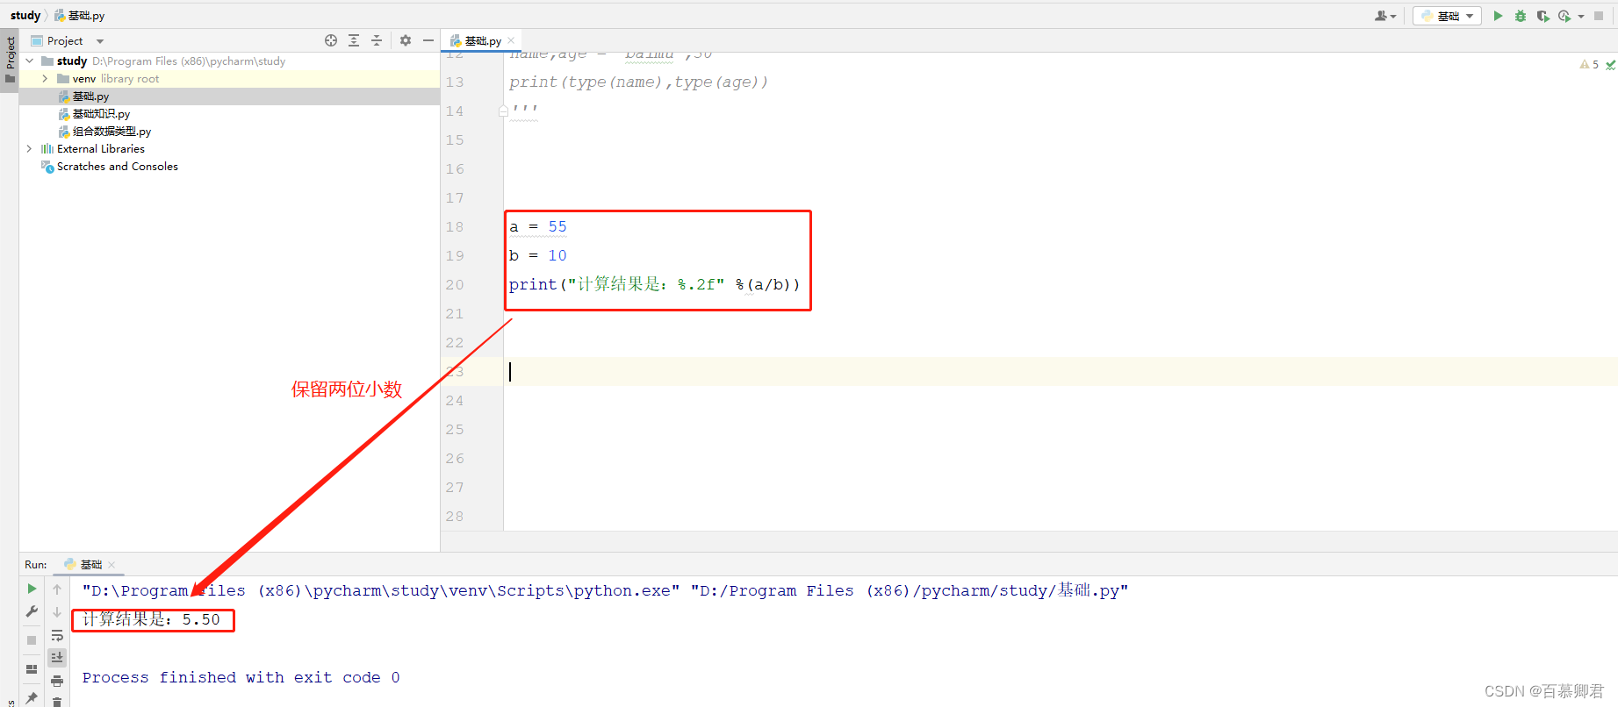The image size is (1618, 707).
Task: Click the green checkmark inspection icon
Action: pos(1610,65)
